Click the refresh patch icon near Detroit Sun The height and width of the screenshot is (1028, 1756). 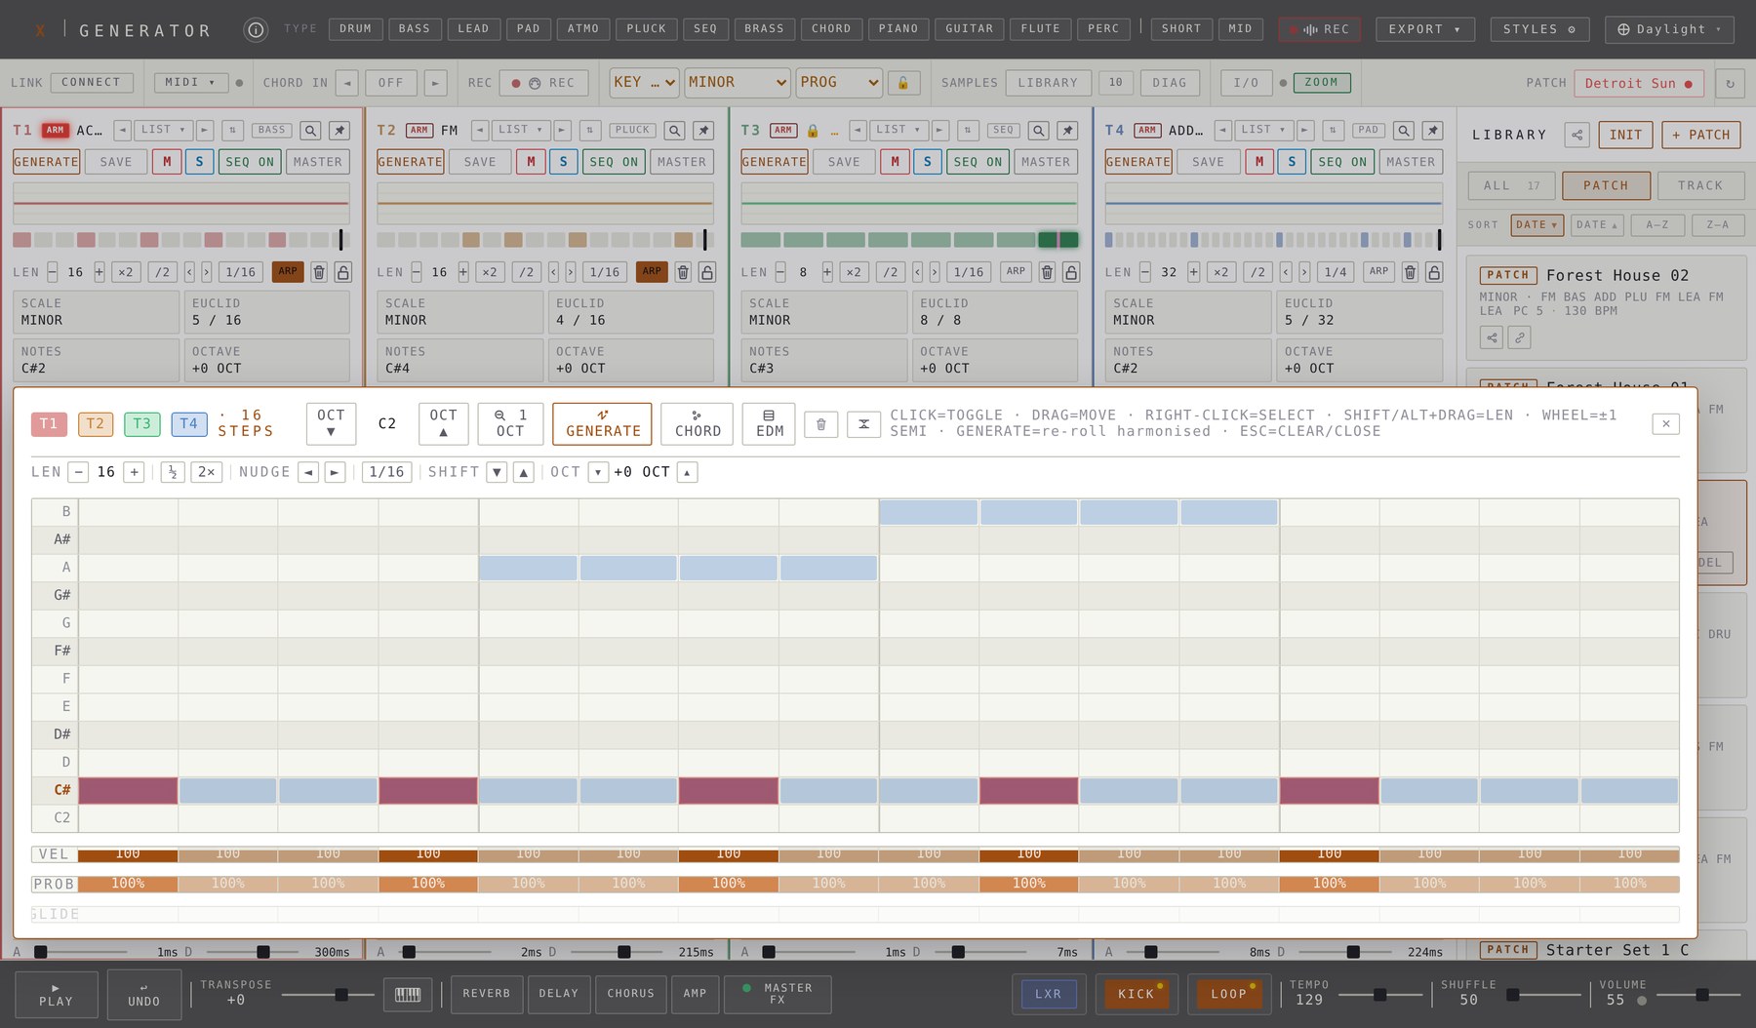point(1730,84)
